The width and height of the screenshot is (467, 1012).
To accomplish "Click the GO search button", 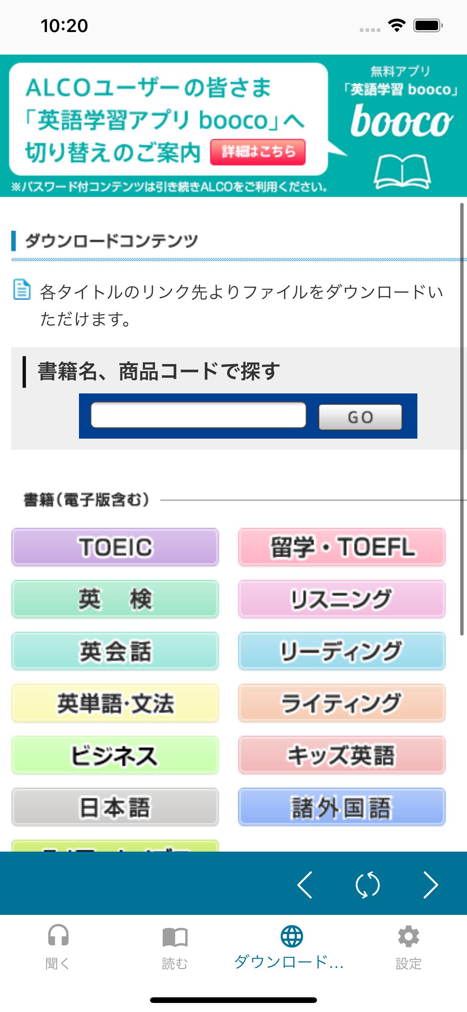I will 360,416.
